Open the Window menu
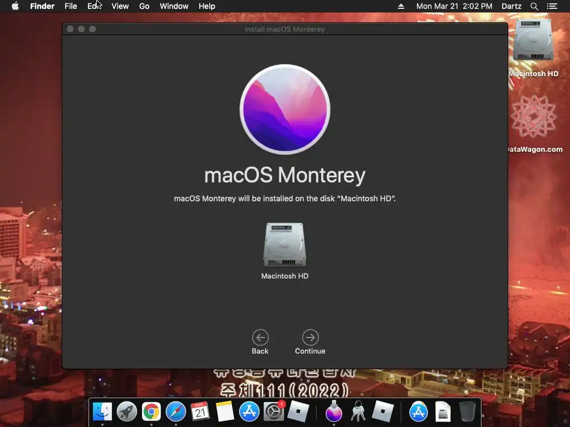The width and height of the screenshot is (570, 427). coord(174,6)
